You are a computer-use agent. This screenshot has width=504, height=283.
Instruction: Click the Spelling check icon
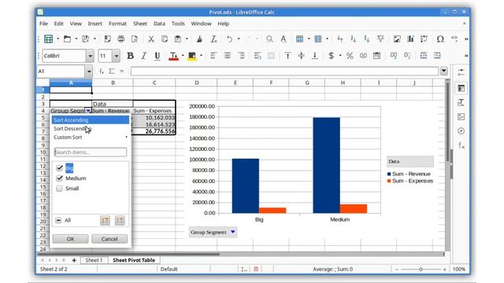tap(283, 39)
